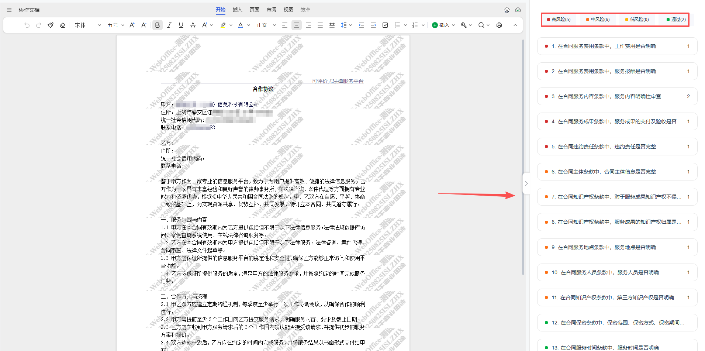Click the document vertical scrollbar
The width and height of the screenshot is (705, 351).
[x=523, y=157]
